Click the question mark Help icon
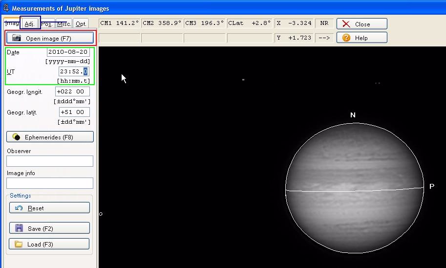The height and width of the screenshot is (268, 446). (x=346, y=38)
